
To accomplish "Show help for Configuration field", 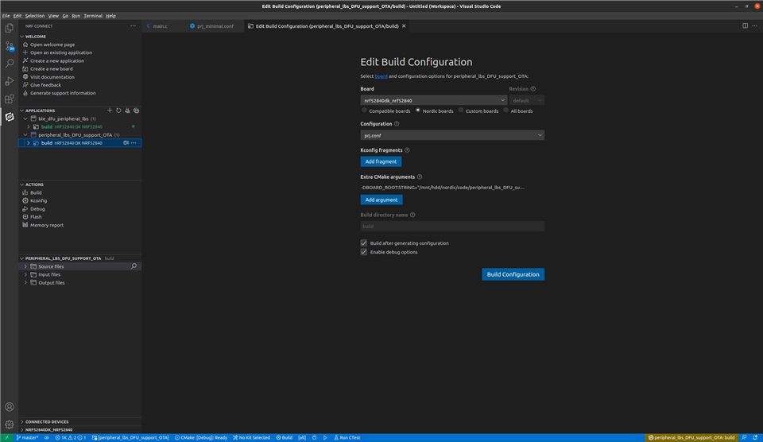I will 397,124.
